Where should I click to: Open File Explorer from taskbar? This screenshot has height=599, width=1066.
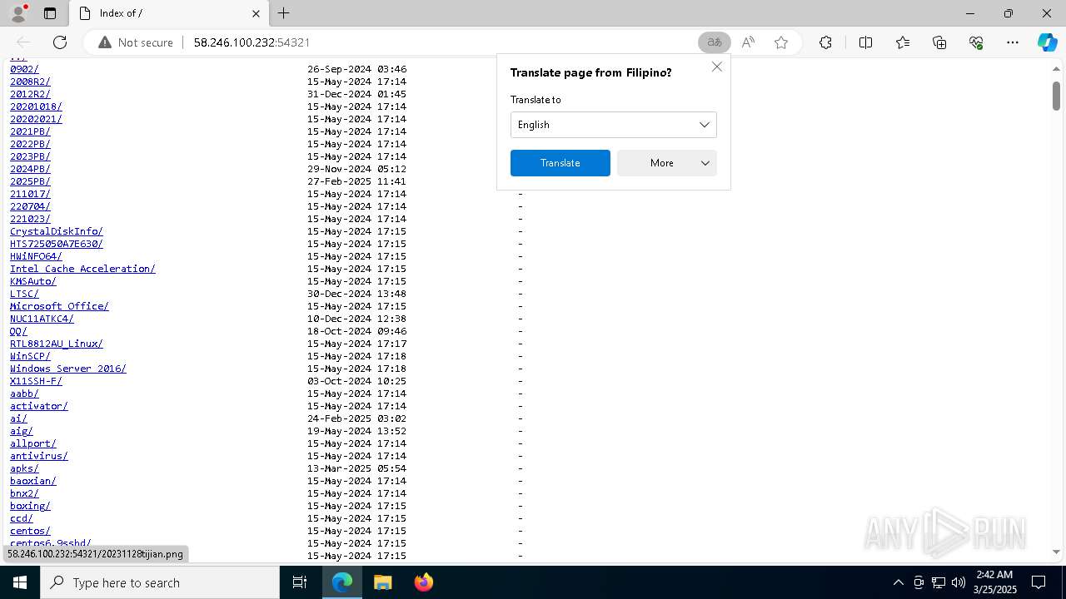pyautogui.click(x=382, y=582)
